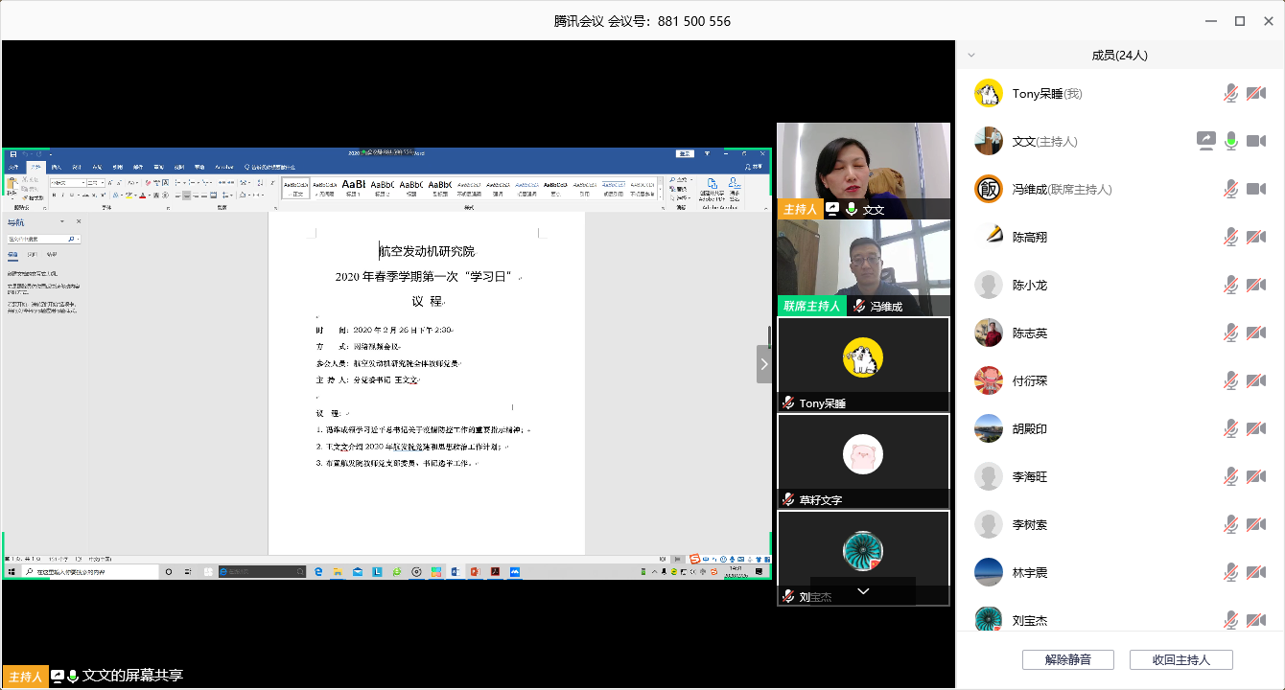Toggle 胡殿印's microphone mute state
This screenshot has height=690, width=1285.
pos(1231,428)
